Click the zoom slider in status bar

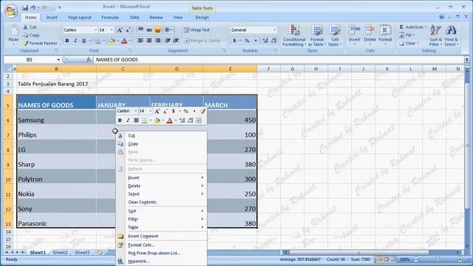tap(438, 259)
